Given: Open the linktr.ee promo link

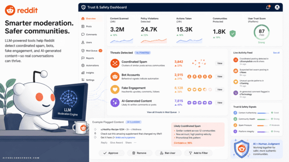Looking at the screenshot, I should coord(126,138).
